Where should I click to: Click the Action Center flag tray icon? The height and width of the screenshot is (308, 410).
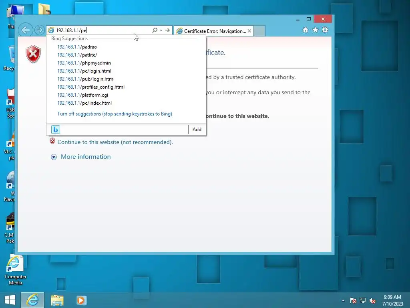pos(353,300)
